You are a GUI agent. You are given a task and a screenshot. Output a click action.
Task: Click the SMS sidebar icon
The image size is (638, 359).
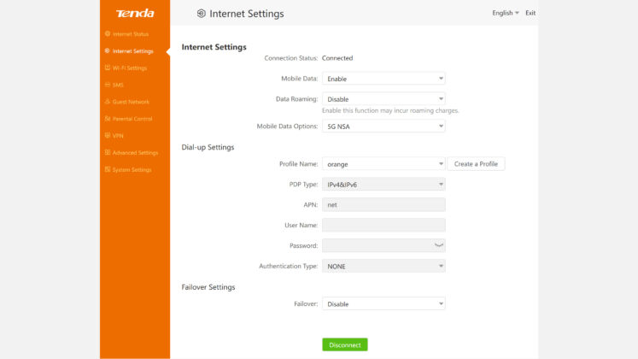(108, 85)
